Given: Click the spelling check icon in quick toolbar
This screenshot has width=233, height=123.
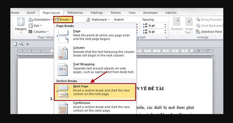Looking at the screenshot, I should [21, 44].
